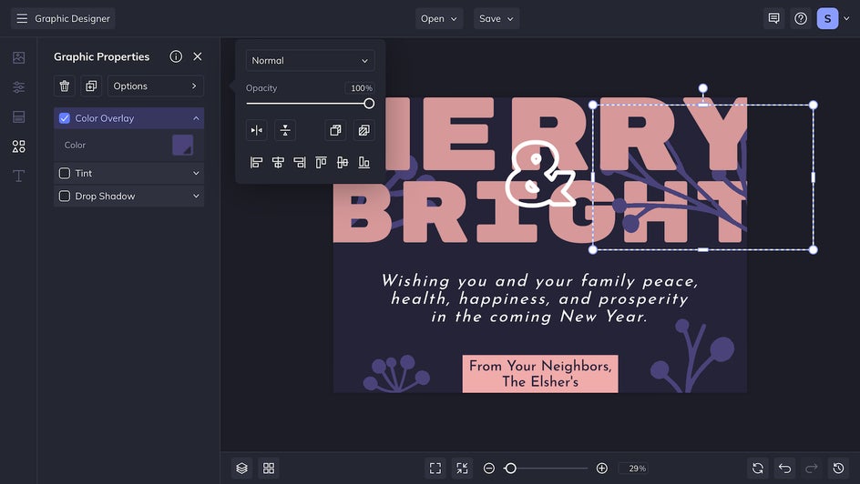Open the help question mark icon
The height and width of the screenshot is (484, 860).
pos(801,18)
